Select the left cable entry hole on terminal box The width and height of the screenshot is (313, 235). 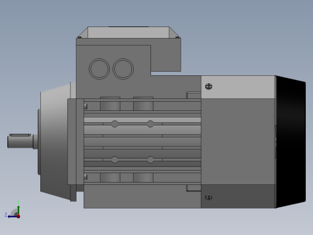99,69
